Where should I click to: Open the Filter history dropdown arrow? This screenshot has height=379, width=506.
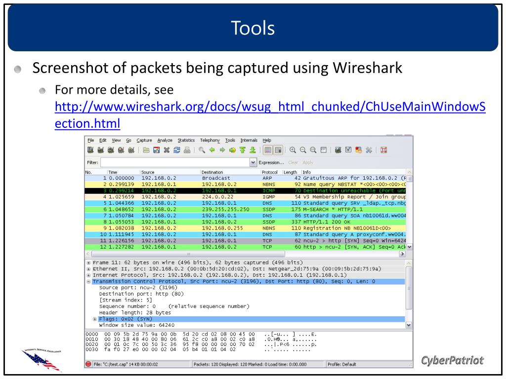point(253,162)
